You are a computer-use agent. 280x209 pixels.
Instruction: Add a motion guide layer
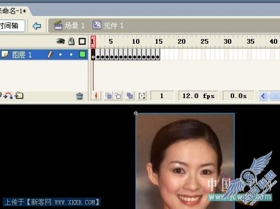coord(8,95)
